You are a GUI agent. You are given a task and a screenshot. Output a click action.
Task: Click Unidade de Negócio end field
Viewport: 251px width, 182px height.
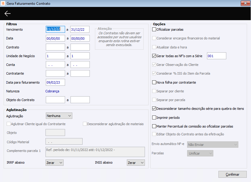click(x=80, y=56)
